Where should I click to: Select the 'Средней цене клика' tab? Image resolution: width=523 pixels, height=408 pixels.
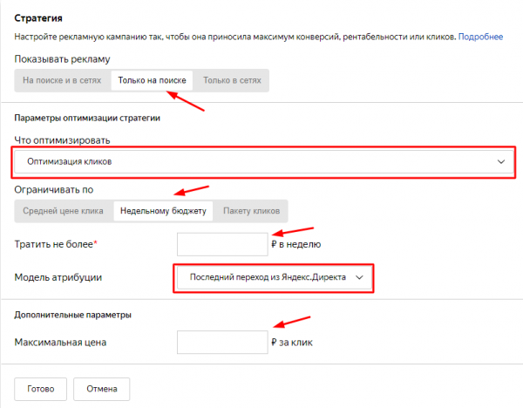tap(63, 211)
